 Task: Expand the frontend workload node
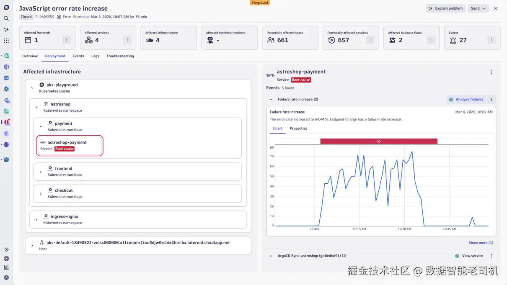(41, 172)
